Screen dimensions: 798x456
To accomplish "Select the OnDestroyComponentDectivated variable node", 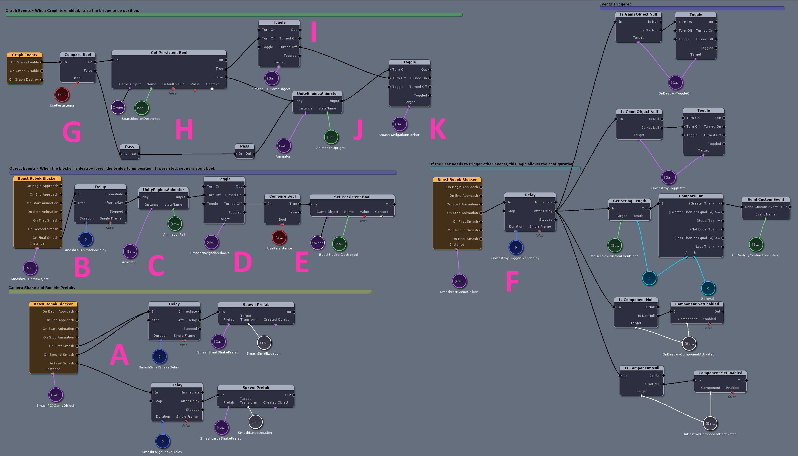I will pyautogui.click(x=710, y=423).
